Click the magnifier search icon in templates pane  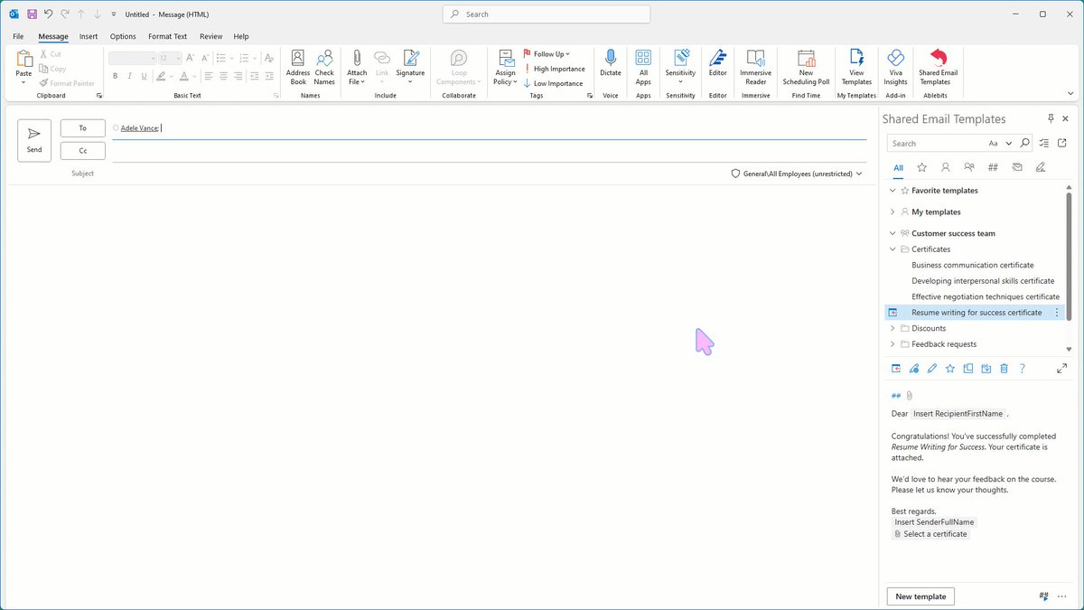click(1024, 143)
